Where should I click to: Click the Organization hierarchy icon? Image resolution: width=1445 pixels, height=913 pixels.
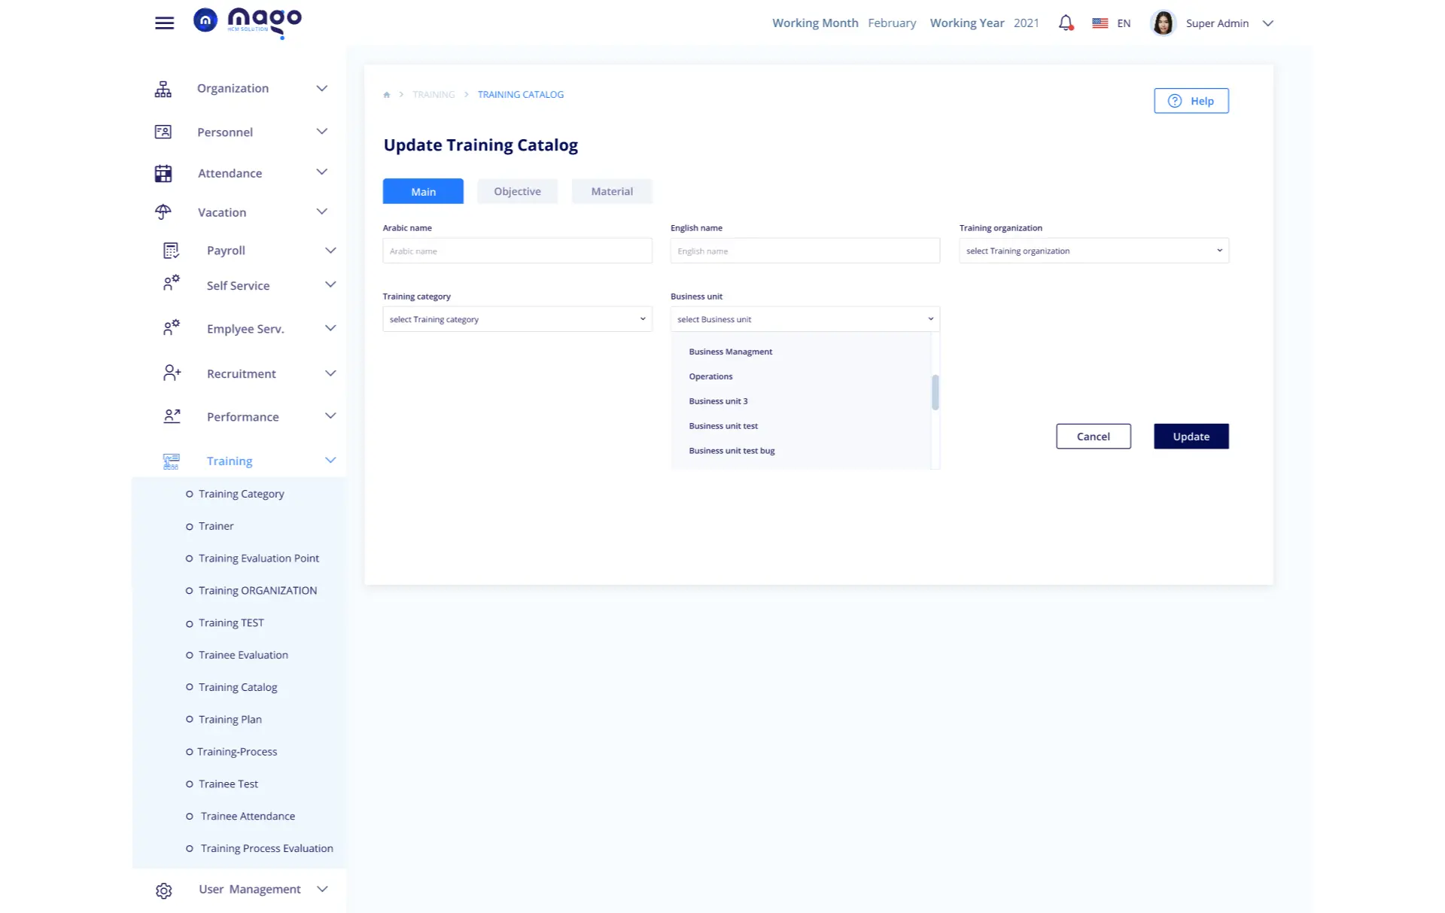pos(163,89)
